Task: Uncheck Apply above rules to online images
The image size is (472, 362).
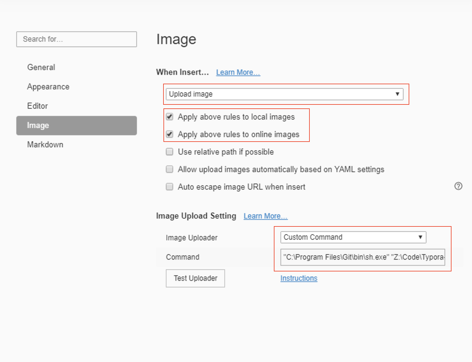Action: coord(169,134)
